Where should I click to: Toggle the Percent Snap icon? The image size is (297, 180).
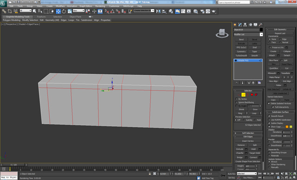pyautogui.click(x=118, y=11)
